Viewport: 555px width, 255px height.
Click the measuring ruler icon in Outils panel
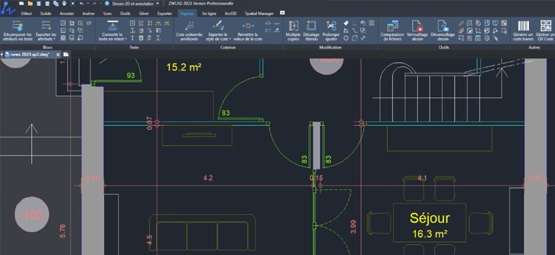[x=461, y=23]
